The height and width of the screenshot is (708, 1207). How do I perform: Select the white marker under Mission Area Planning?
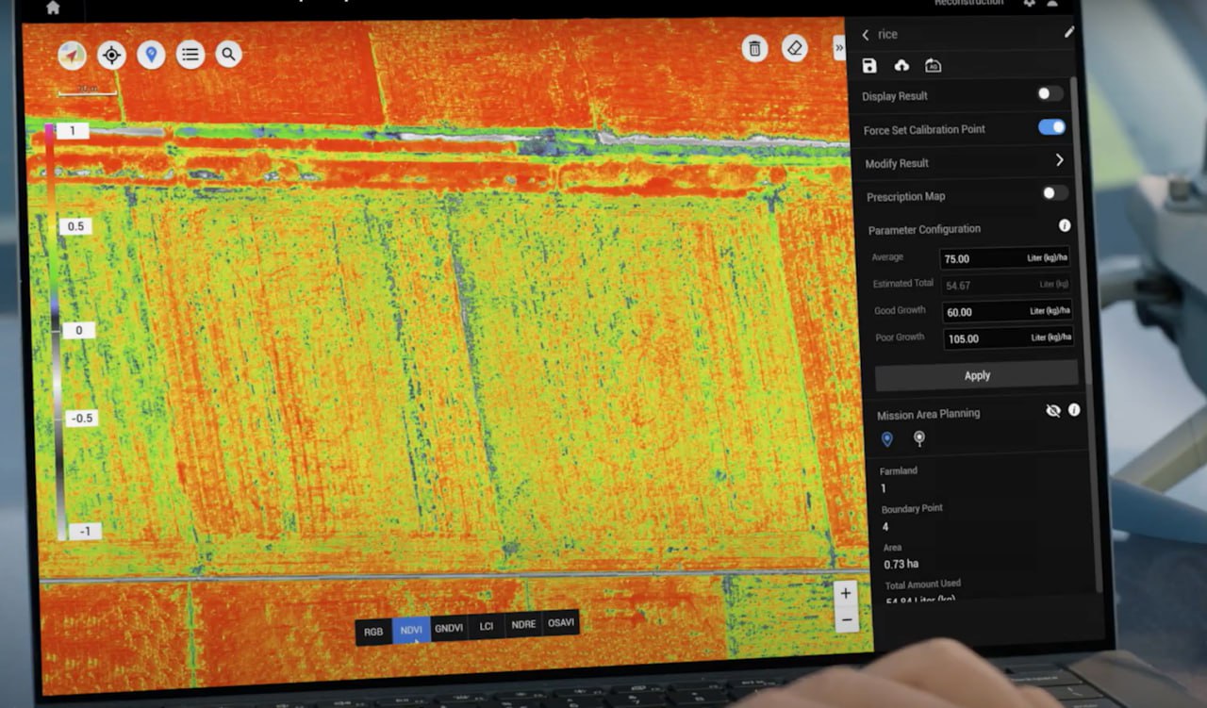919,438
